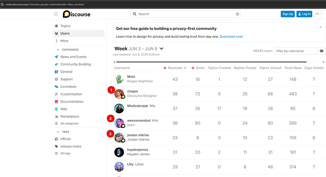Screen dimensions: 326x177
Task: Click the Search input field
Action: pyautogui.click(x=186, y=14)
